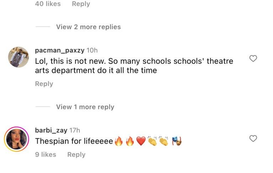273x173 pixels.
Task: View the "40 likes" list
Action: click(x=48, y=4)
